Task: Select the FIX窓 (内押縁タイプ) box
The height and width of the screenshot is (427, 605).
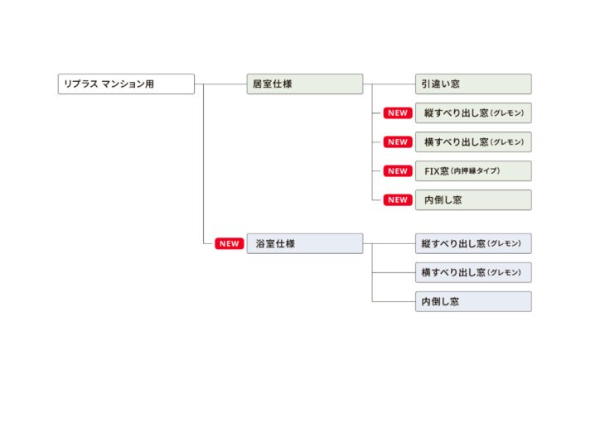Action: click(472, 170)
